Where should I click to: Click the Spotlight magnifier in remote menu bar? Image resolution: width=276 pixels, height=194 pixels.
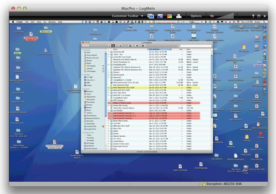point(264,22)
